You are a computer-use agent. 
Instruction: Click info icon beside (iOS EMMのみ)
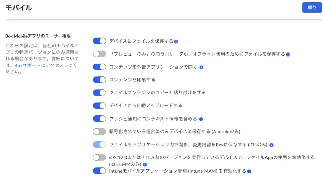click(x=145, y=164)
